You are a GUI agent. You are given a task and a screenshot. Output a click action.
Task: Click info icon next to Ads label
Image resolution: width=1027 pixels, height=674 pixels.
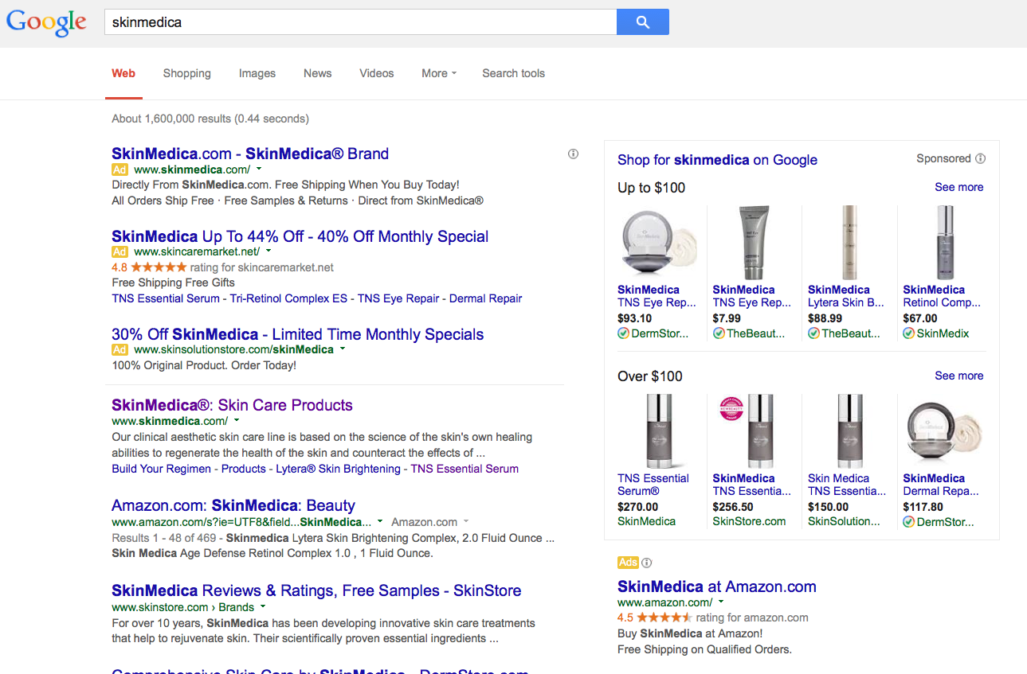pos(646,563)
